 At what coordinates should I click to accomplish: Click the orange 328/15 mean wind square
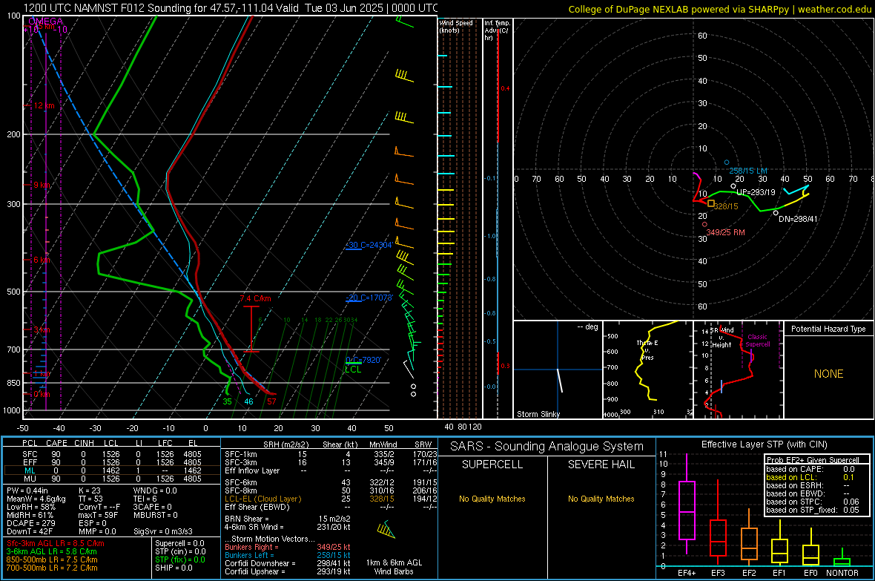point(711,204)
